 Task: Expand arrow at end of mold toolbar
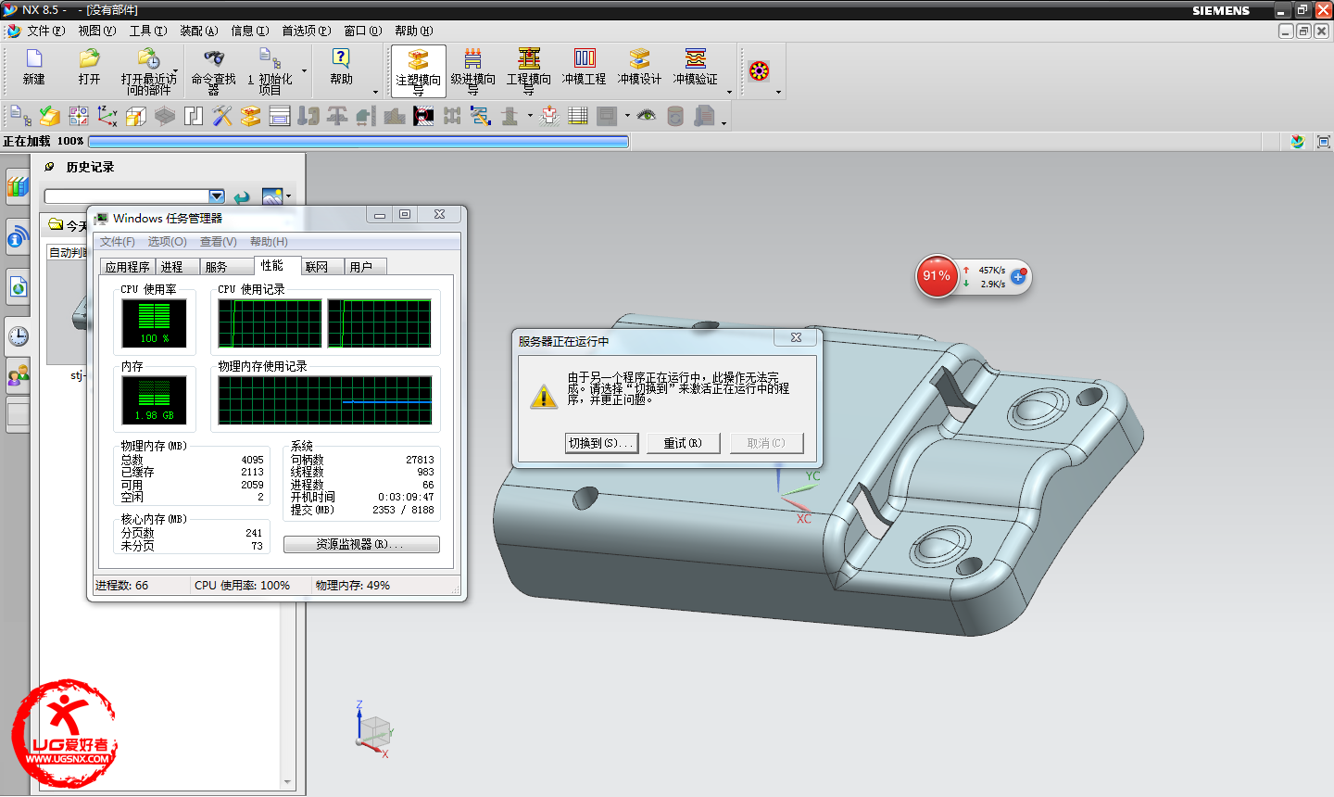(x=724, y=123)
